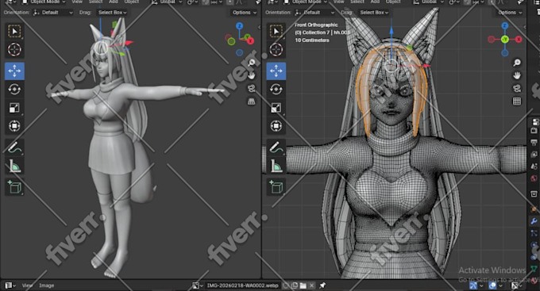Click the Add Cube tool in right viewport
The width and height of the screenshot is (540, 291).
(276, 187)
